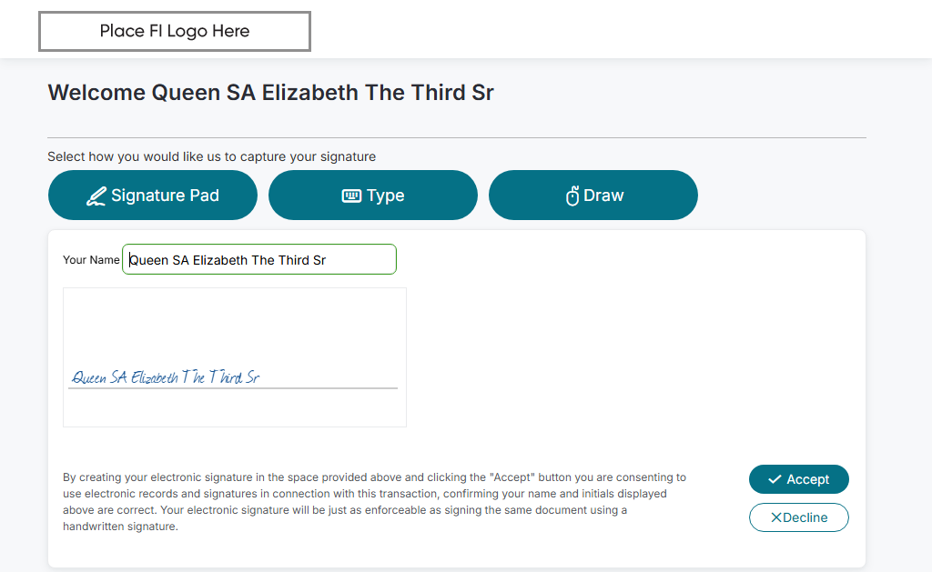Click the divider line below the welcome heading
The image size is (932, 572).
coord(457,138)
